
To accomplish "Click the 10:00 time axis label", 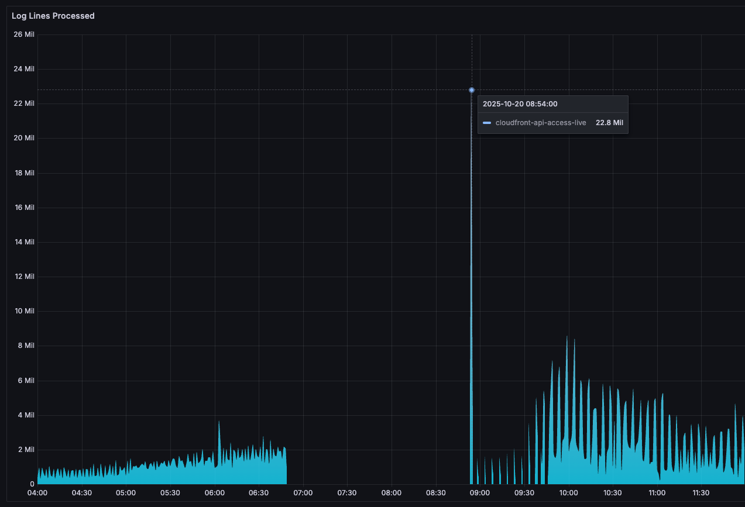I will (568, 493).
